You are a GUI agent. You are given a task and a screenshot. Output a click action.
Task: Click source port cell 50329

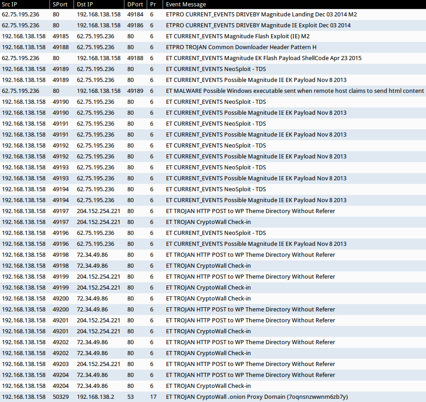[x=60, y=397]
